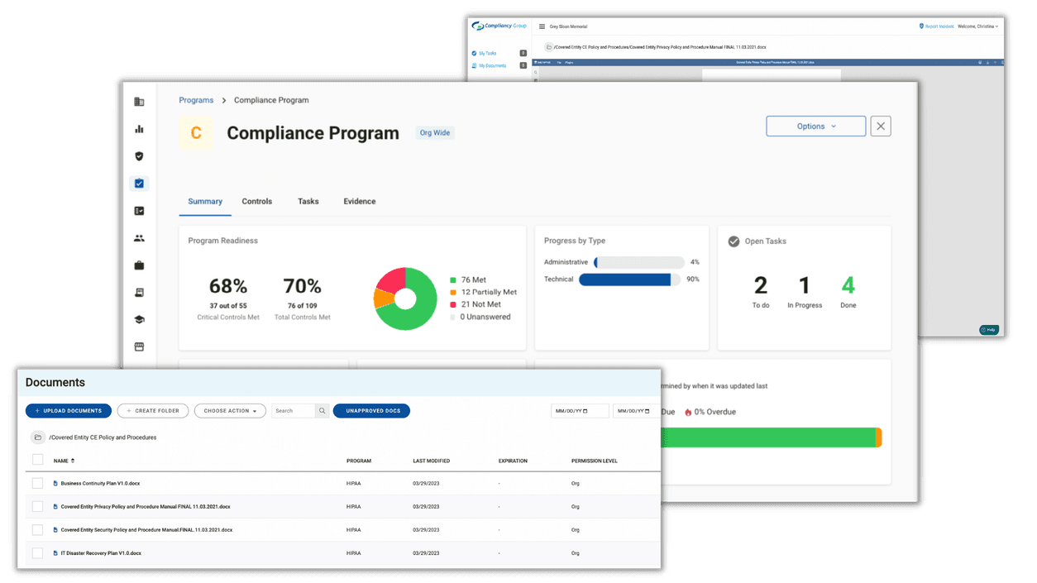Open the Unapproved Docs view
Image resolution: width=1037 pixels, height=583 pixels.
pos(371,410)
